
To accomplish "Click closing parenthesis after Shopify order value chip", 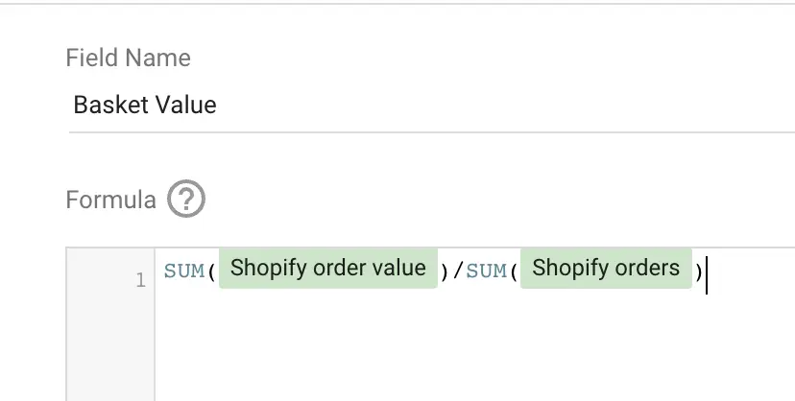I will click(445, 272).
